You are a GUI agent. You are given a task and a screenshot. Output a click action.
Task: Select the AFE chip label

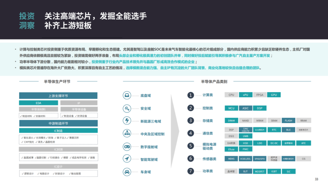coord(303,143)
